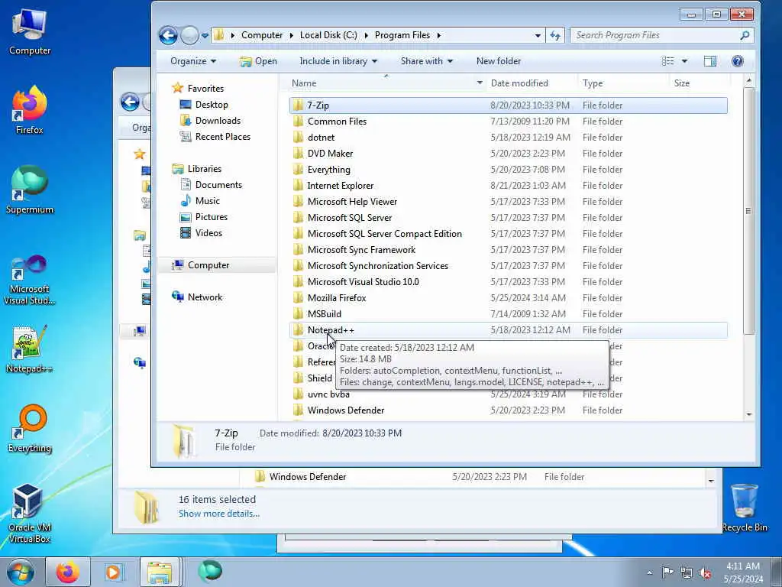The height and width of the screenshot is (587, 782).
Task: Open Notepad++ desktop shortcut
Action: [30, 349]
